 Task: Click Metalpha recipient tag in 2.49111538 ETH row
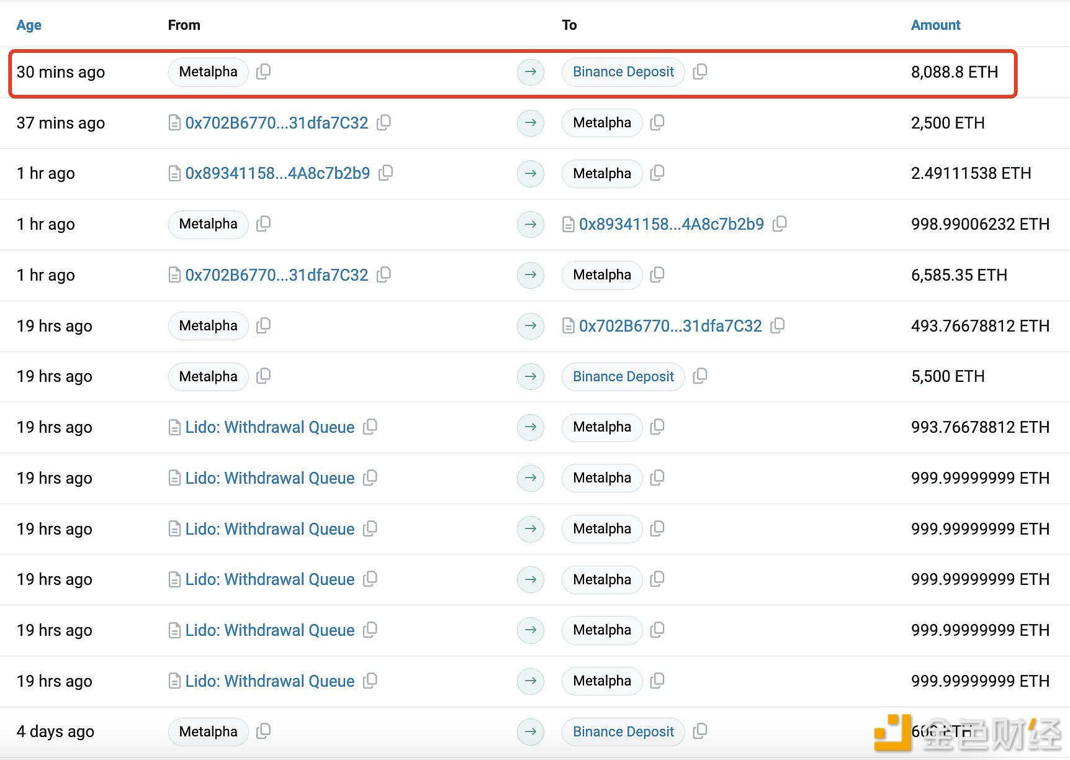point(602,173)
